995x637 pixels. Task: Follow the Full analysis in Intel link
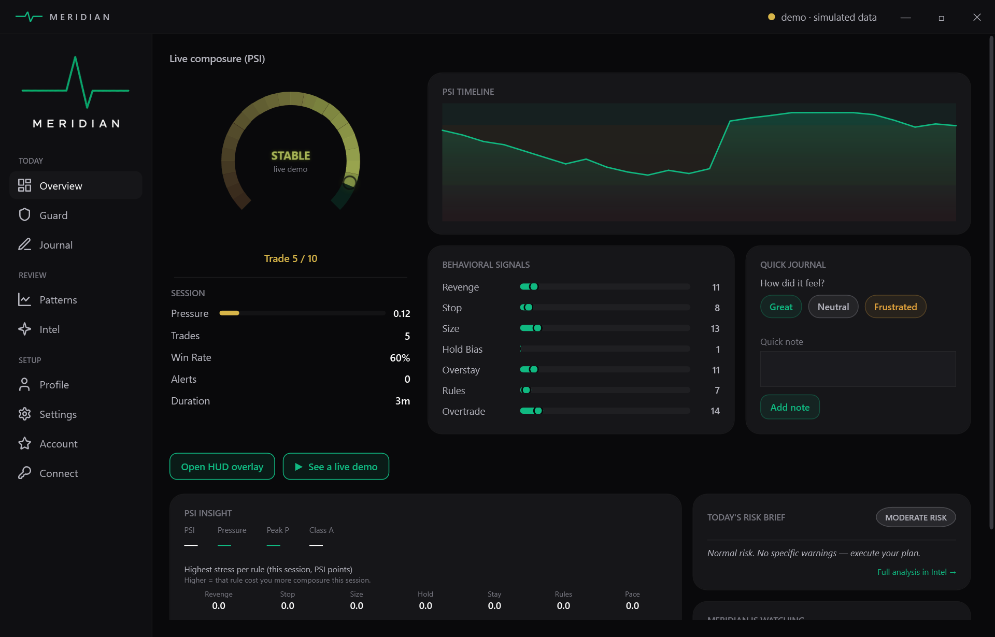pyautogui.click(x=916, y=572)
